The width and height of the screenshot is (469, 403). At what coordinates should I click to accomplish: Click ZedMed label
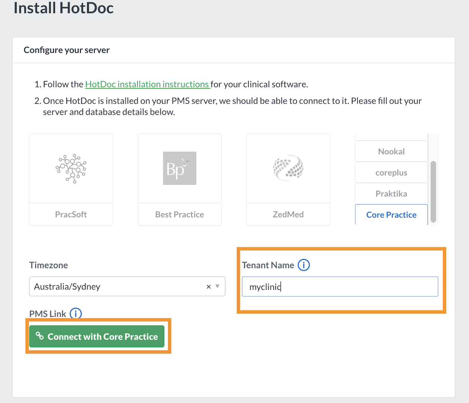point(288,215)
